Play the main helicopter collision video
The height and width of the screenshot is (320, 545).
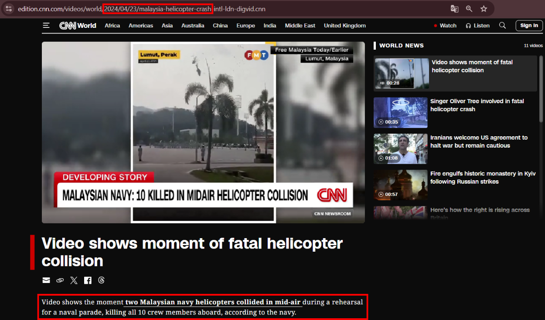coord(203,132)
